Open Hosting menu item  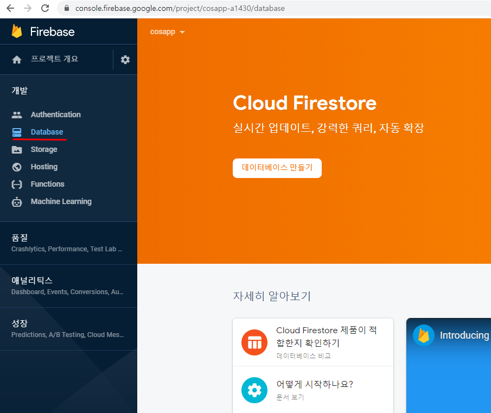click(44, 167)
